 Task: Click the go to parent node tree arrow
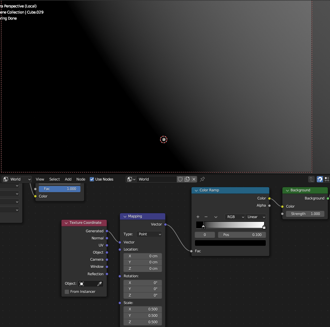point(311,179)
